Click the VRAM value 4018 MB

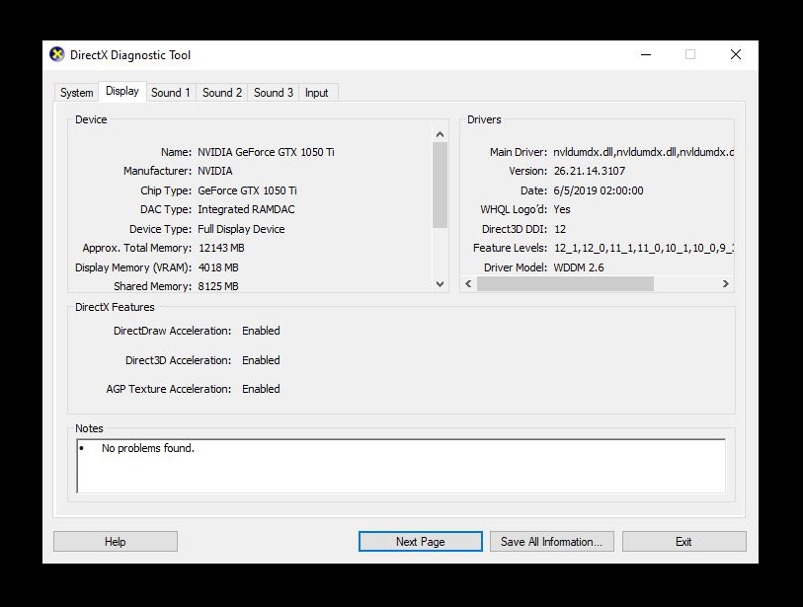(218, 267)
